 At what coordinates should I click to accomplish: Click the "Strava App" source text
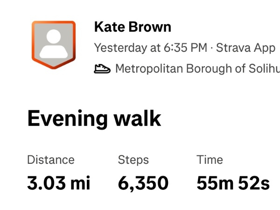[x=245, y=48]
